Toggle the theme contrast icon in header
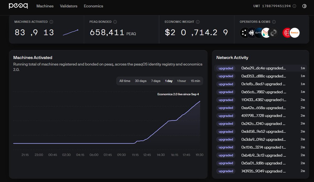 tap(304, 6)
